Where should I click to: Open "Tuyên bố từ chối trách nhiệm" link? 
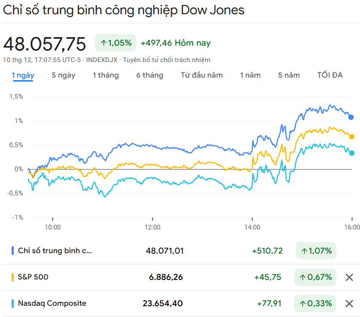point(167,60)
